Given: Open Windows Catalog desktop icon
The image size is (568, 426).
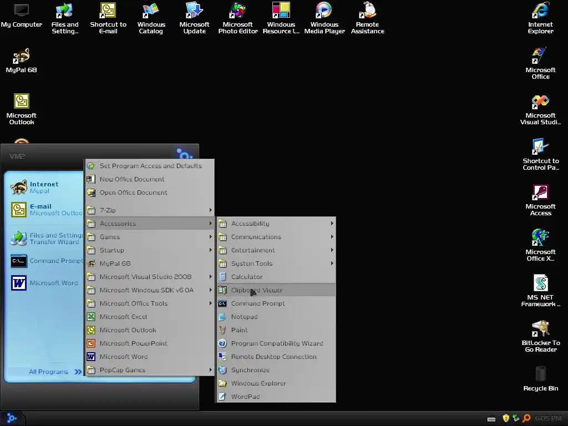Looking at the screenshot, I should tap(151, 18).
